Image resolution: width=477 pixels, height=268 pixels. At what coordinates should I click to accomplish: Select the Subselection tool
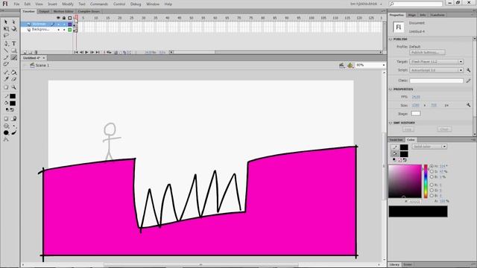[x=13, y=22]
